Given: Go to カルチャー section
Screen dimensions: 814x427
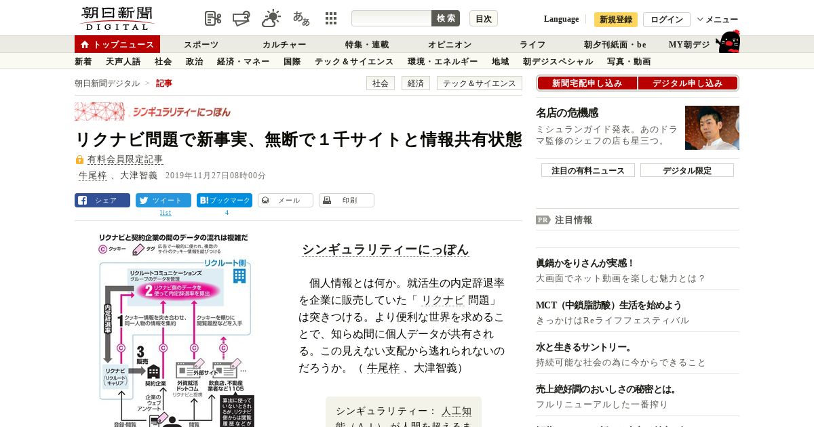Looking at the screenshot, I should click(284, 45).
